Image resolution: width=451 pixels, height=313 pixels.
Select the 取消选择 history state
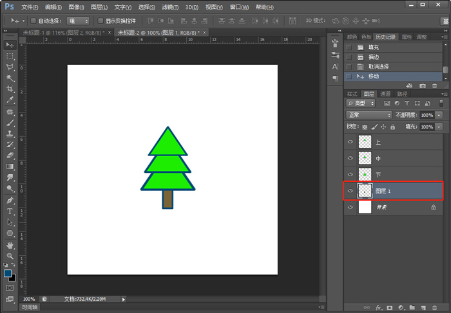(x=393, y=67)
